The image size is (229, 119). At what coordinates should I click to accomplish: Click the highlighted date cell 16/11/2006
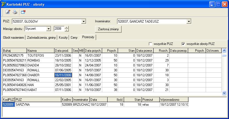click(x=63, y=75)
